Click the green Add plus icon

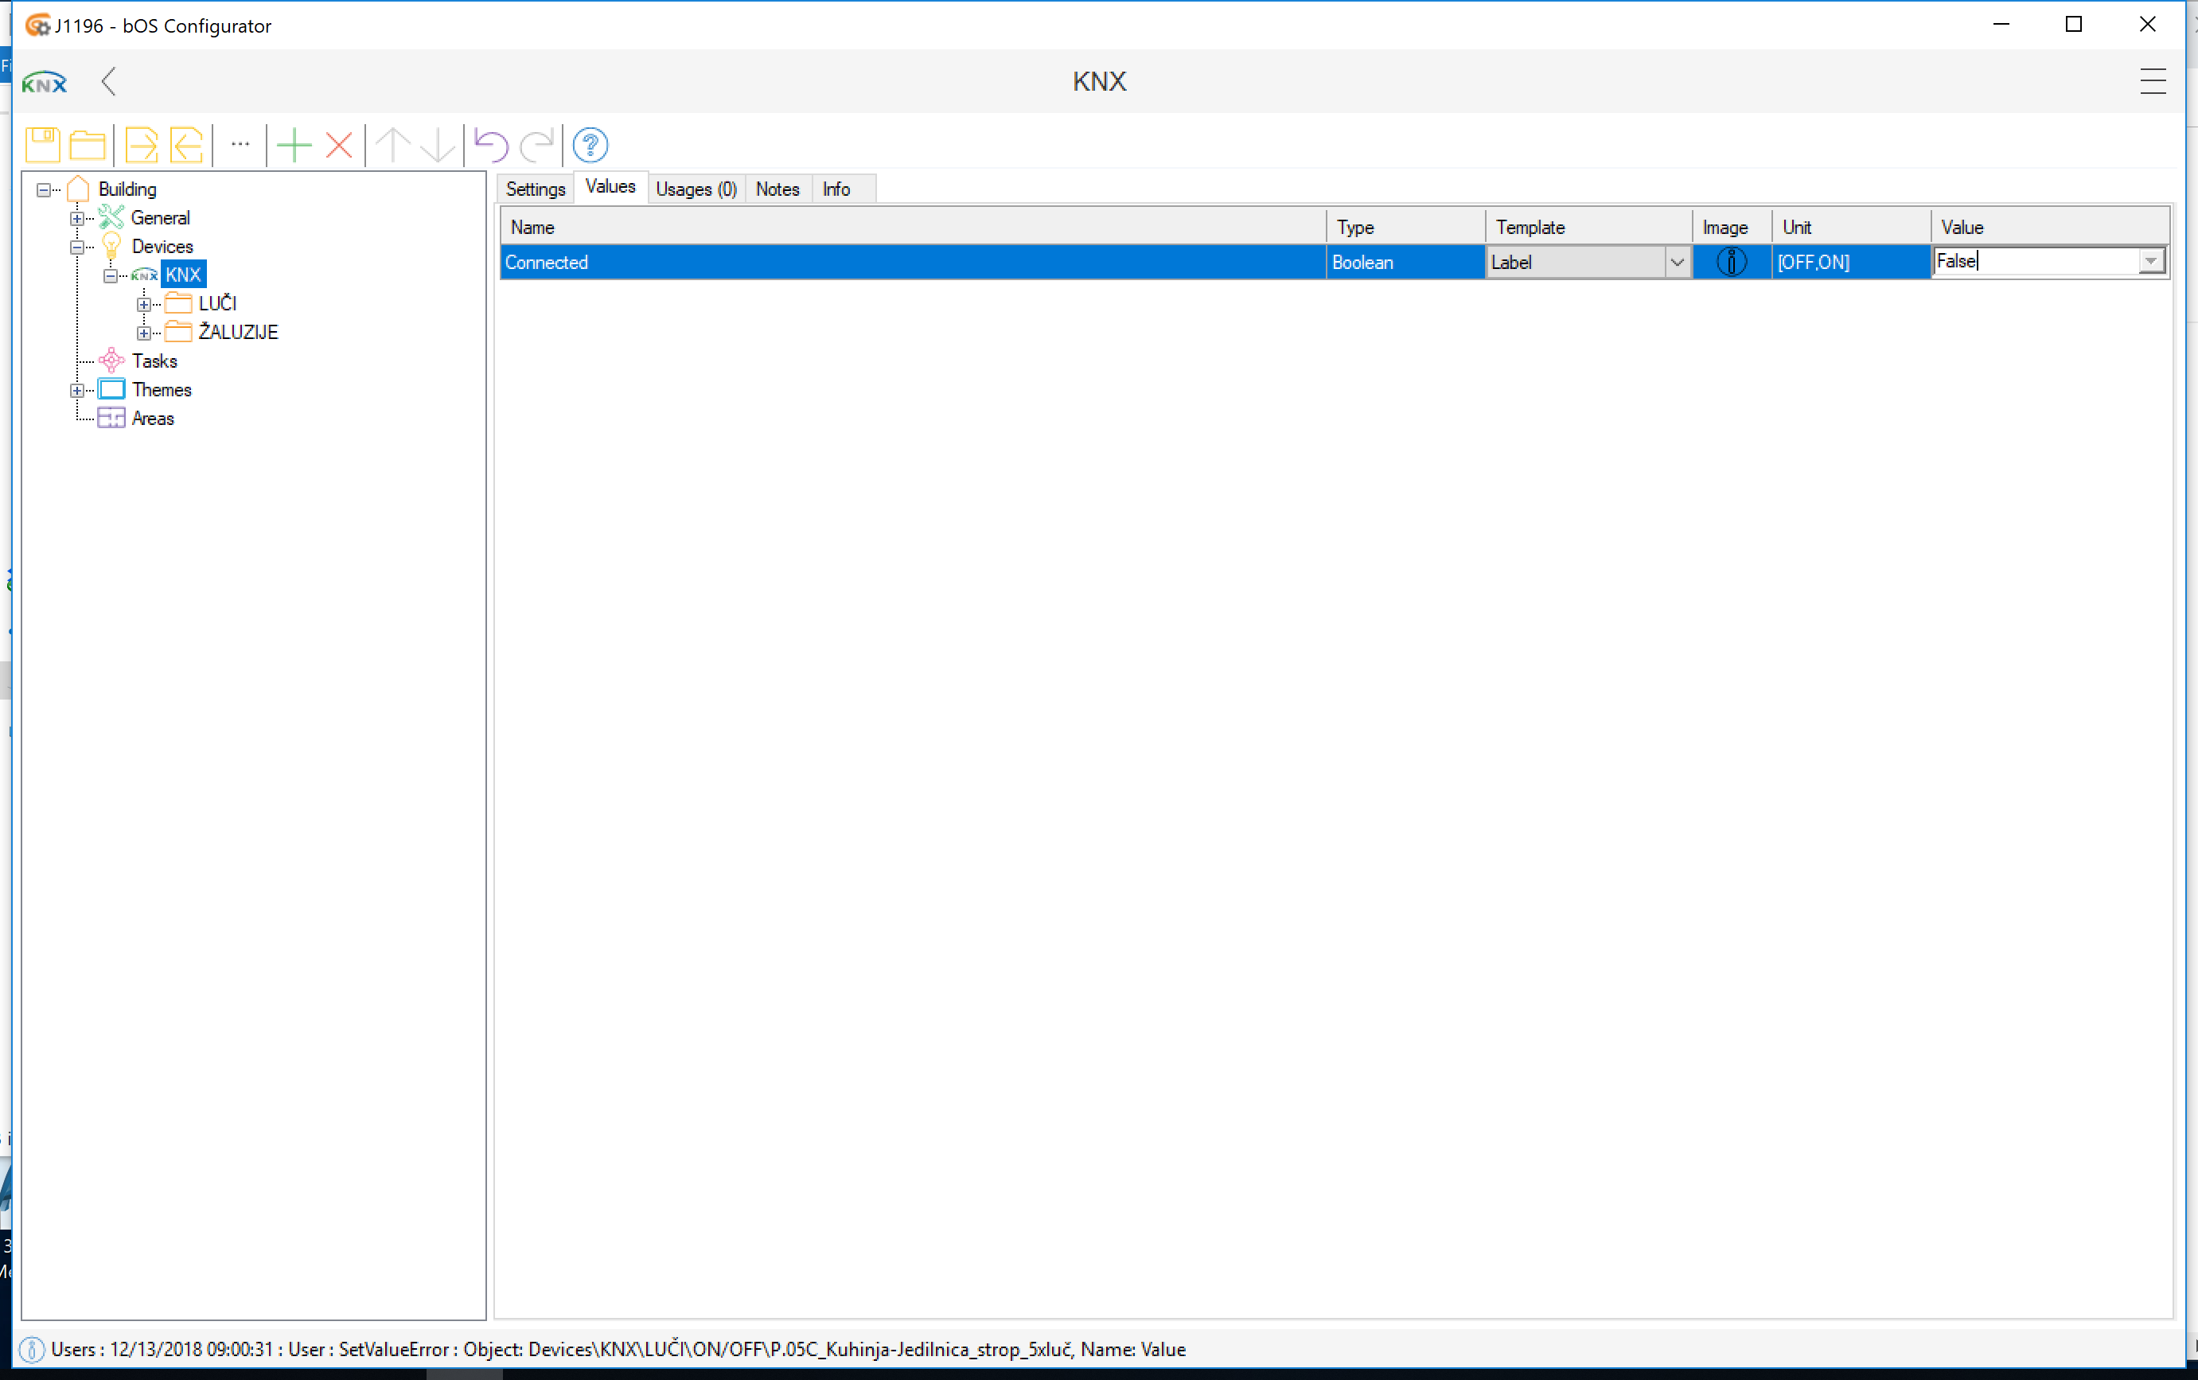[x=294, y=145]
